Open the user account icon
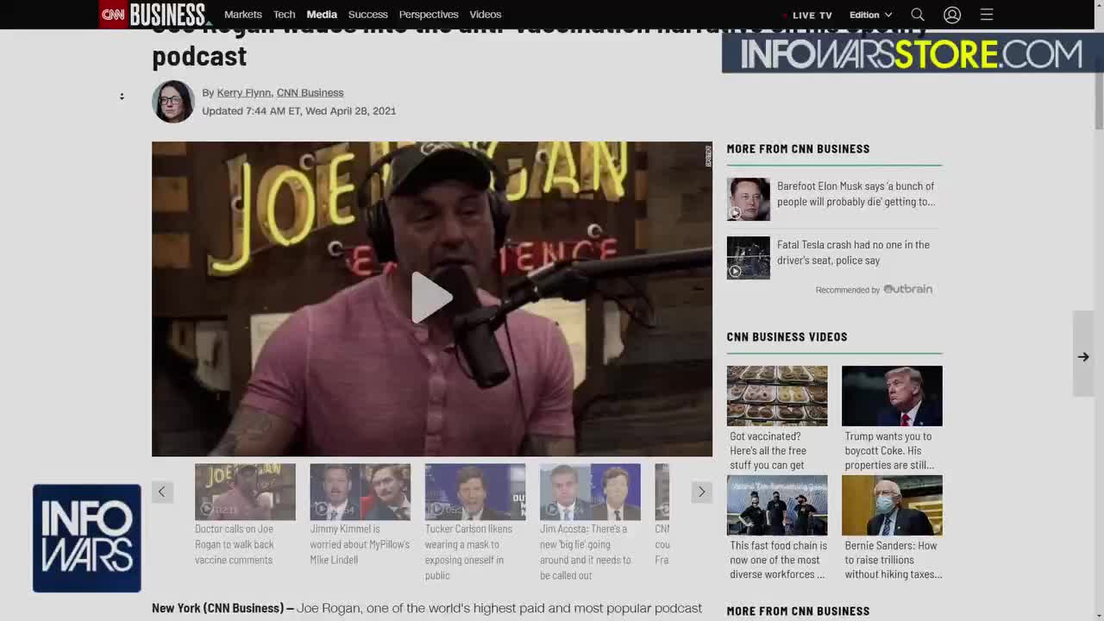The image size is (1104, 621). coord(952,15)
